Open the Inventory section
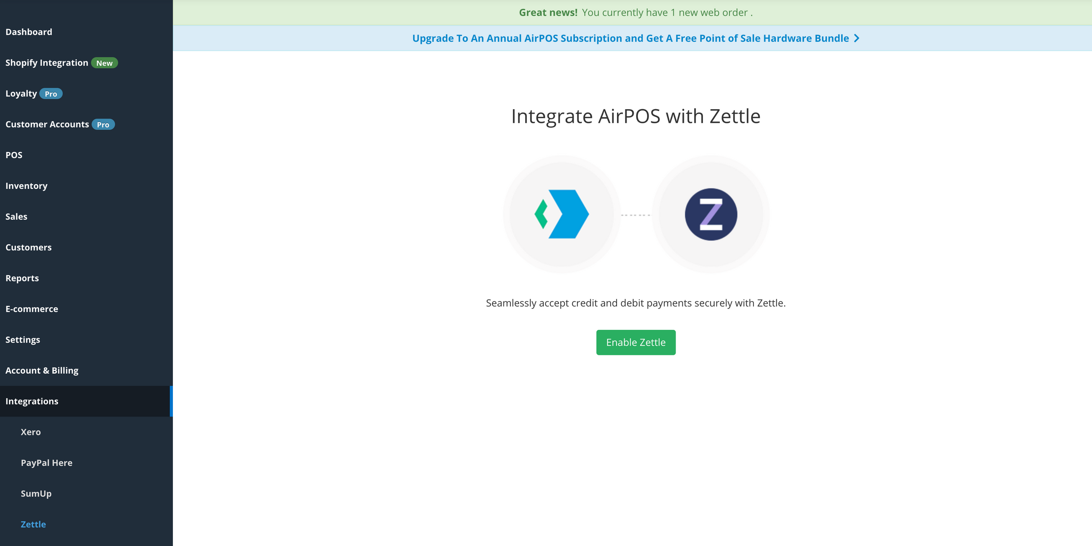Viewport: 1092px width, 546px height. 26,186
